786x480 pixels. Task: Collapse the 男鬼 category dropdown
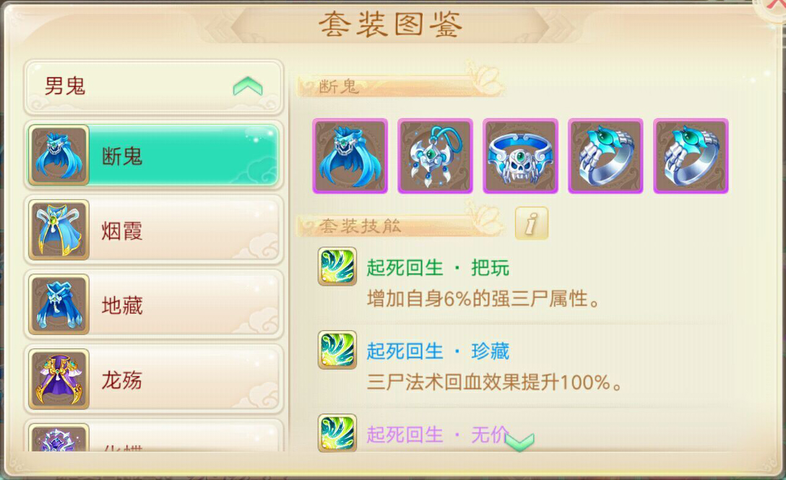pos(154,87)
